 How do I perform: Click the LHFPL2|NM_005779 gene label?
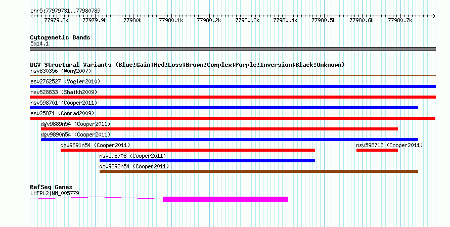coord(55,193)
